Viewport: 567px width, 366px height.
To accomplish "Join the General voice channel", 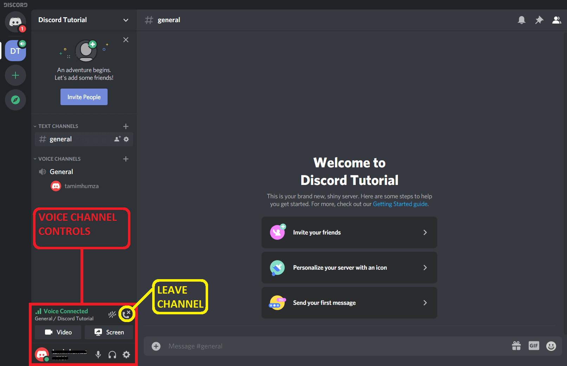I will (x=84, y=172).
